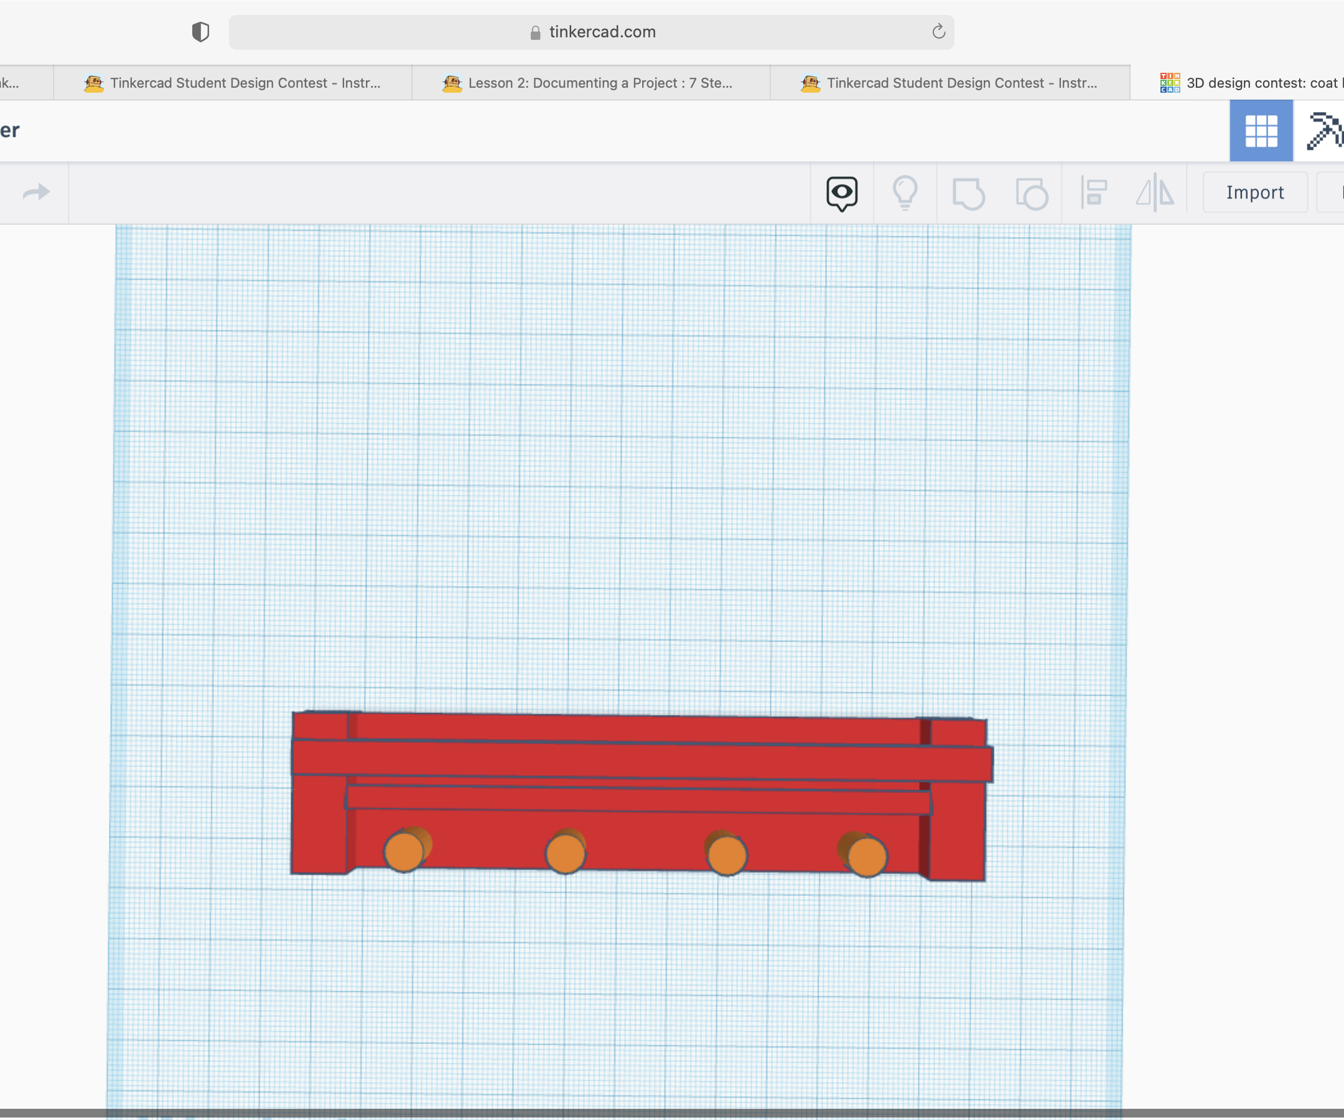Open the privacy shield report

pos(200,32)
